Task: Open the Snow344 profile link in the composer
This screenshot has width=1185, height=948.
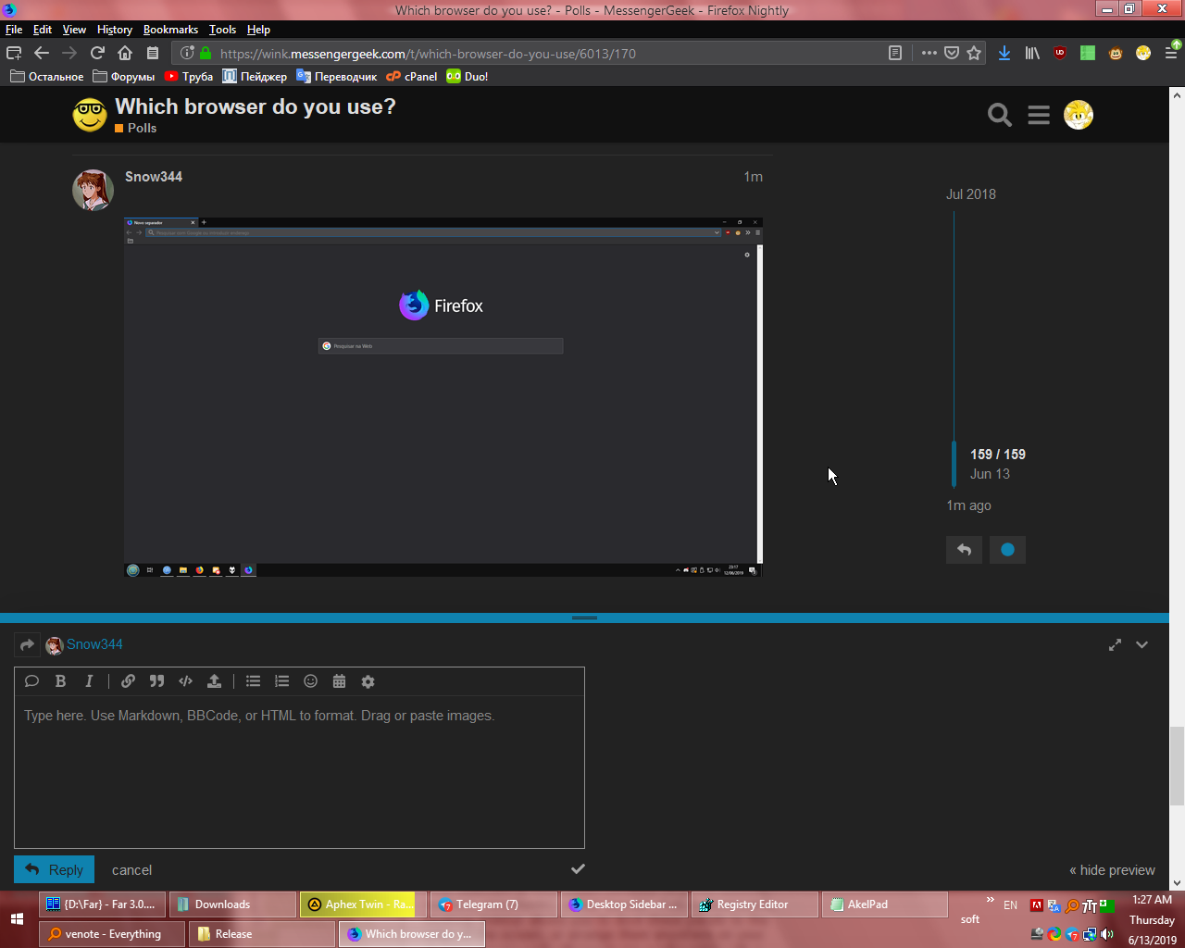Action: [x=94, y=644]
